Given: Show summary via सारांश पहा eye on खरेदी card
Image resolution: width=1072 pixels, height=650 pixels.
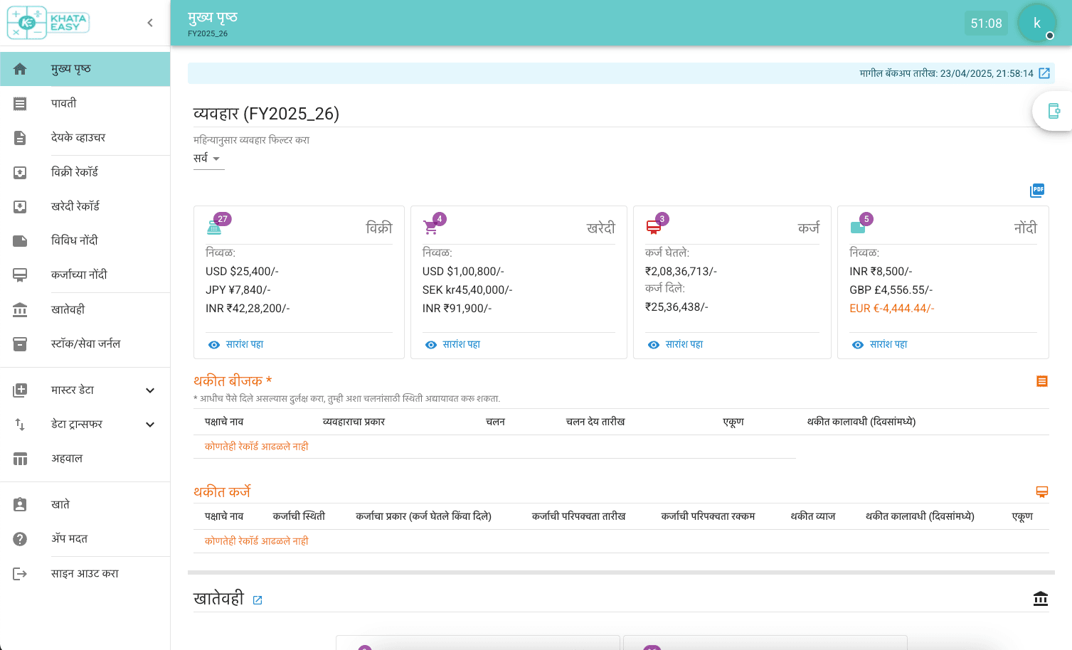Looking at the screenshot, I should [x=455, y=344].
